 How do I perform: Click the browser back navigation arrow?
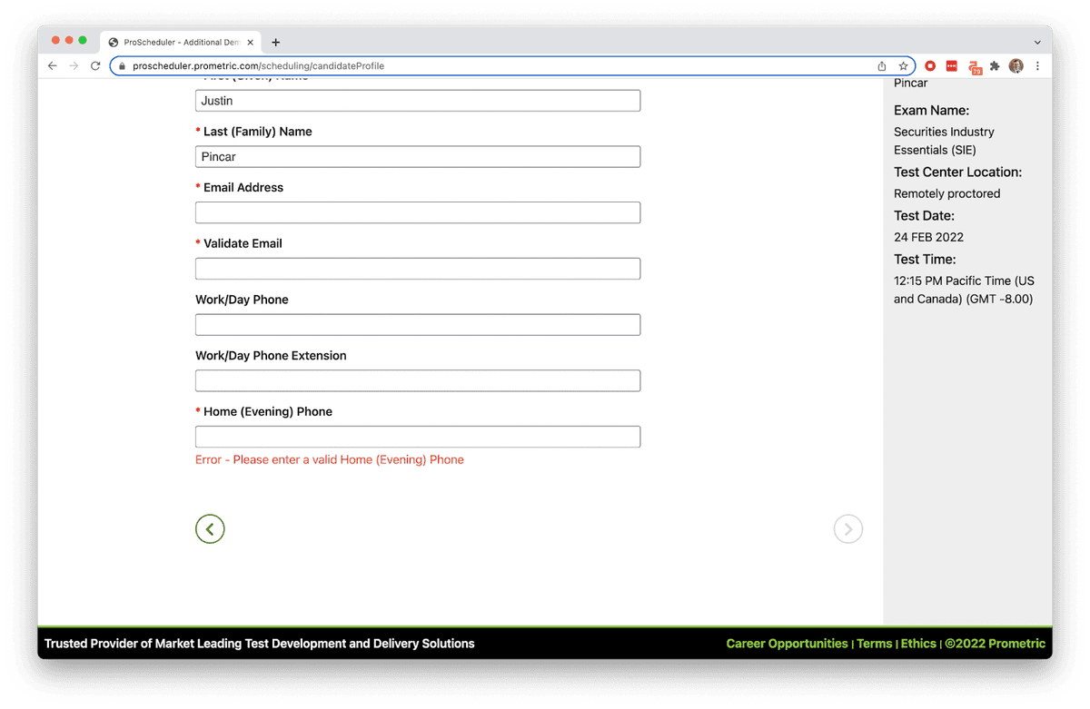[x=53, y=66]
